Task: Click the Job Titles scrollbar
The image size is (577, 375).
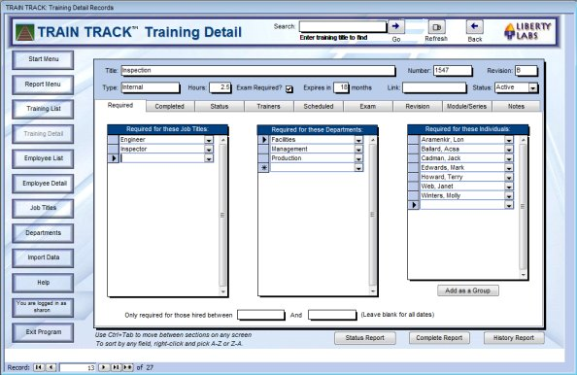Action: tap(222, 216)
